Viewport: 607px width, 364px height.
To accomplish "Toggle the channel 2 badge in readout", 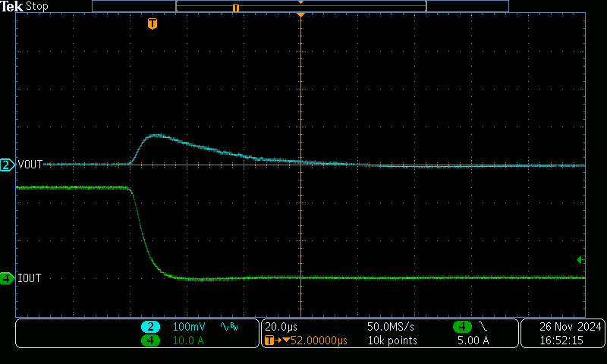I will point(150,327).
